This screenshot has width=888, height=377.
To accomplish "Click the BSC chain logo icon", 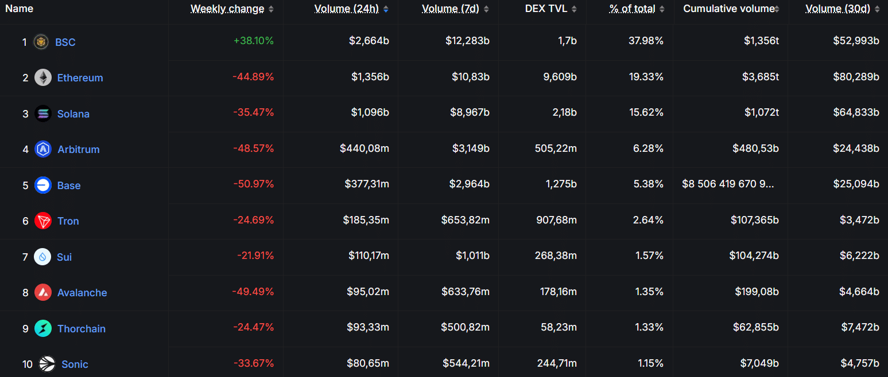I will click(41, 42).
